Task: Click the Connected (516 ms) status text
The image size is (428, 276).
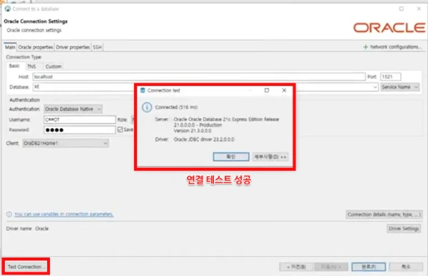Action: (176, 107)
